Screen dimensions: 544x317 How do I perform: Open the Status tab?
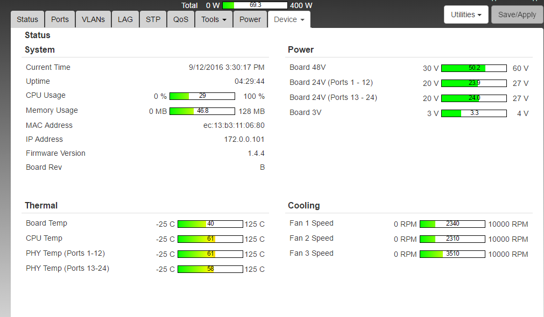point(27,19)
